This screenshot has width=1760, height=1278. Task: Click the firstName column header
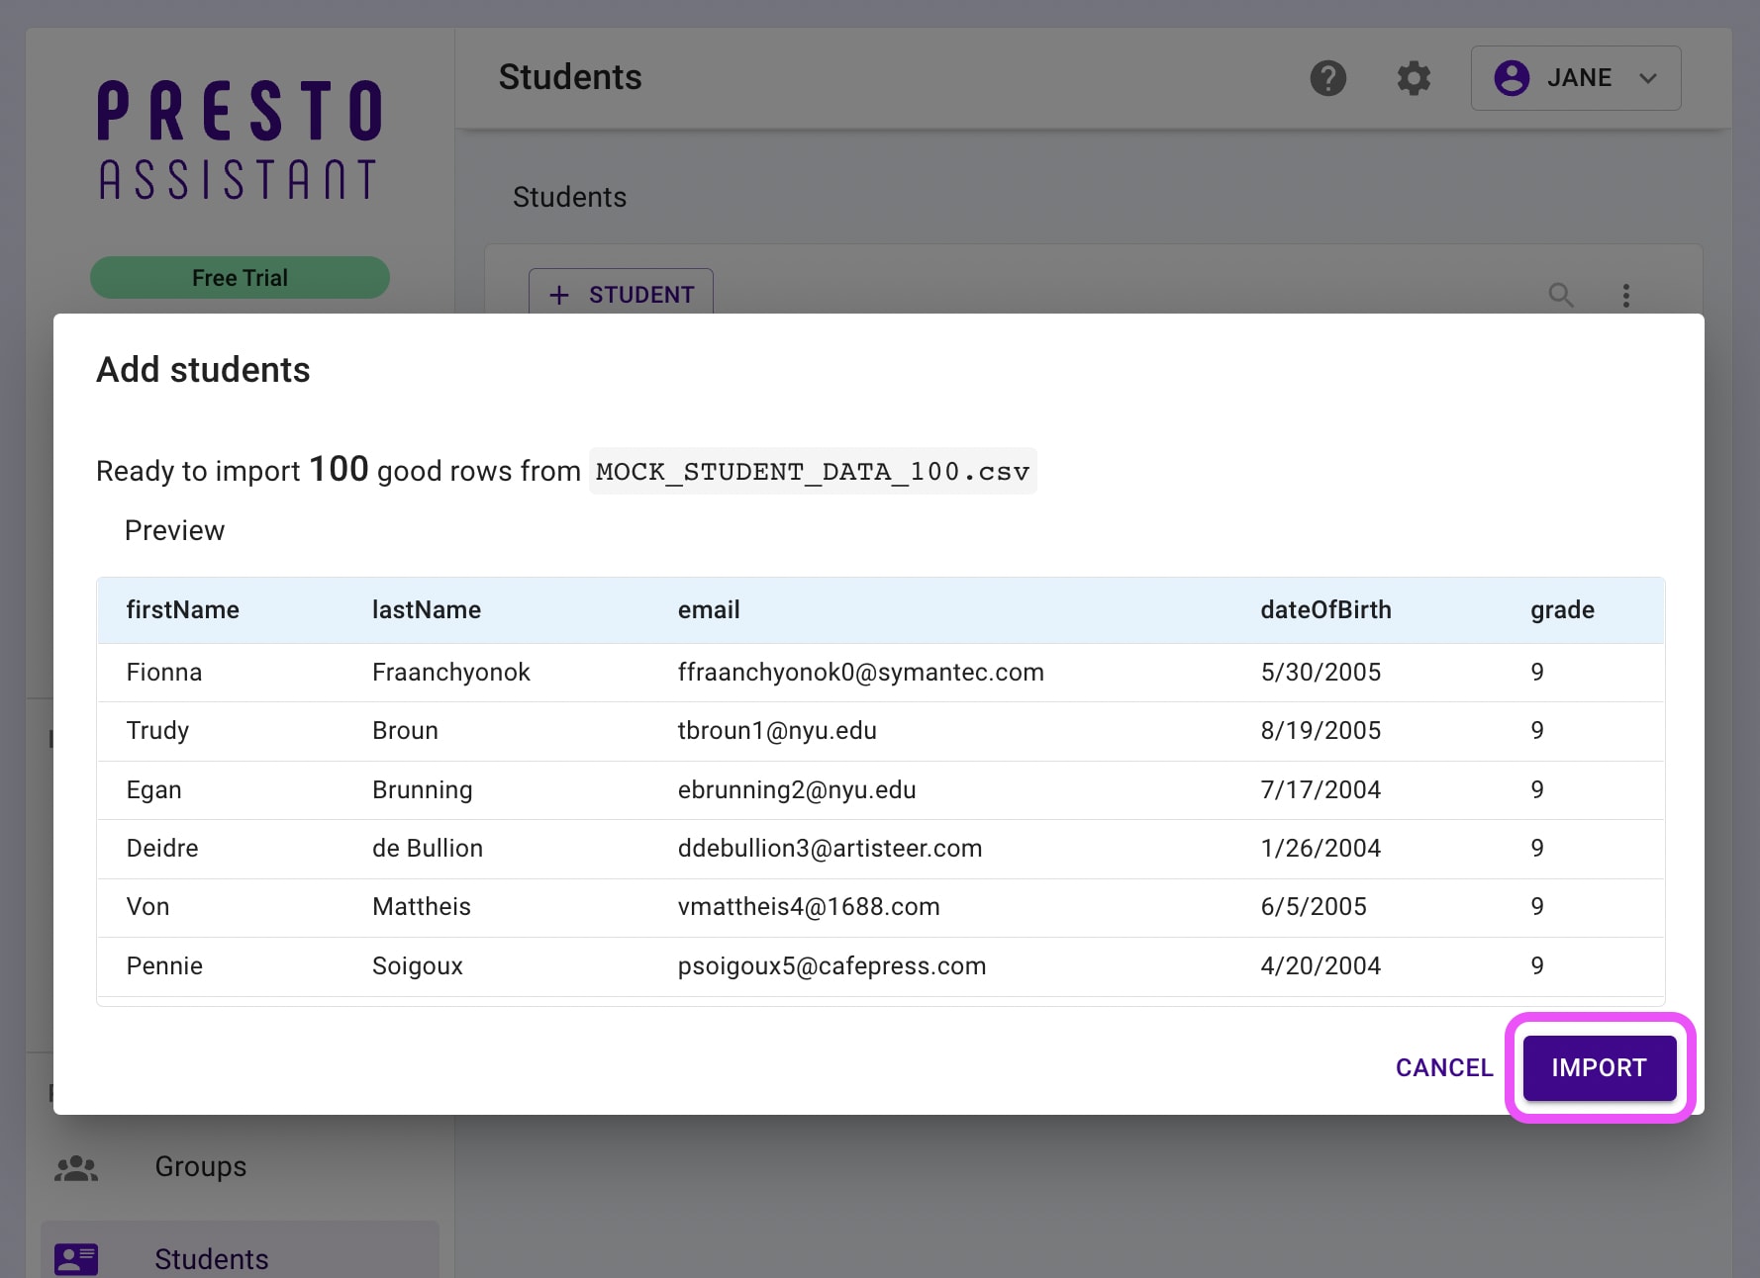183,610
